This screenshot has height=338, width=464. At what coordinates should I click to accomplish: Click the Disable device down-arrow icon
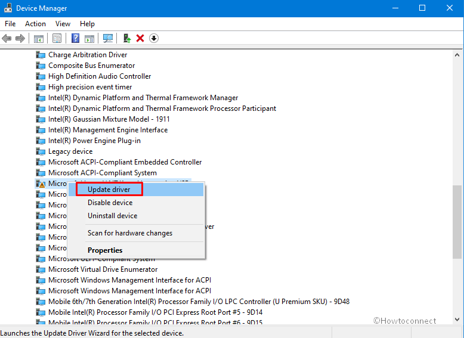click(154, 38)
